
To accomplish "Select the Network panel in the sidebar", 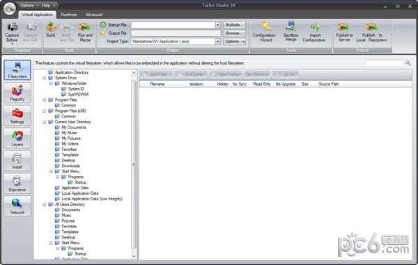I will click(x=17, y=206).
